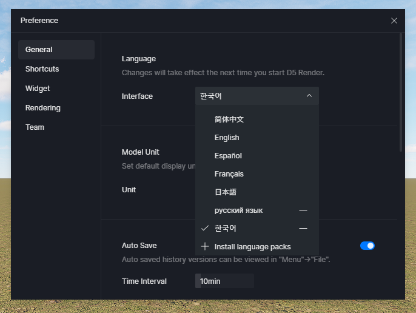Click the chevron arrow in Interface dropdown
The width and height of the screenshot is (416, 313).
[x=309, y=96]
